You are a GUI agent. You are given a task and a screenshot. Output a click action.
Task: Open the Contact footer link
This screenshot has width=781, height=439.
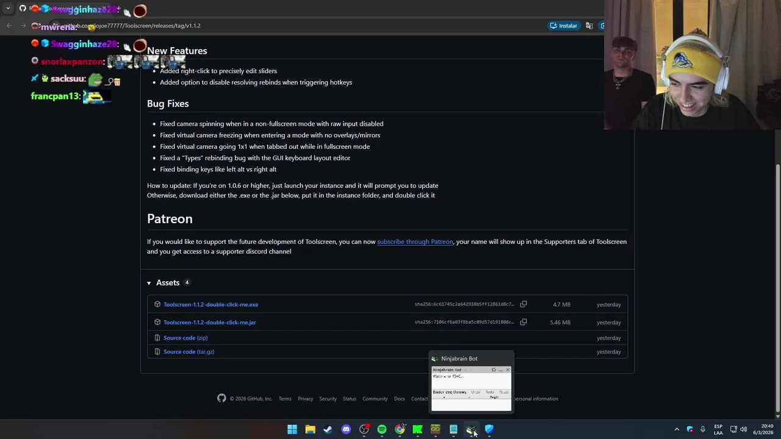(x=419, y=399)
